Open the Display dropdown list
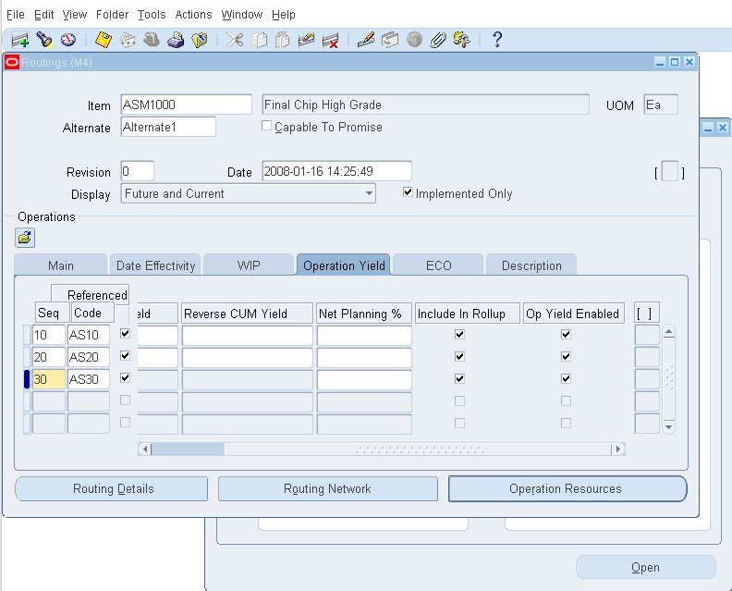The width and height of the screenshot is (732, 591). [370, 193]
